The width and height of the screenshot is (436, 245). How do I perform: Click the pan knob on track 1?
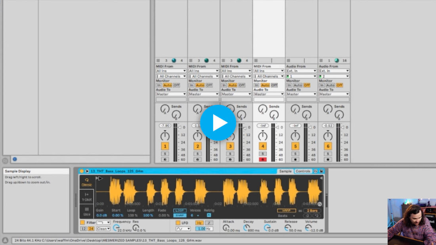coord(165,136)
